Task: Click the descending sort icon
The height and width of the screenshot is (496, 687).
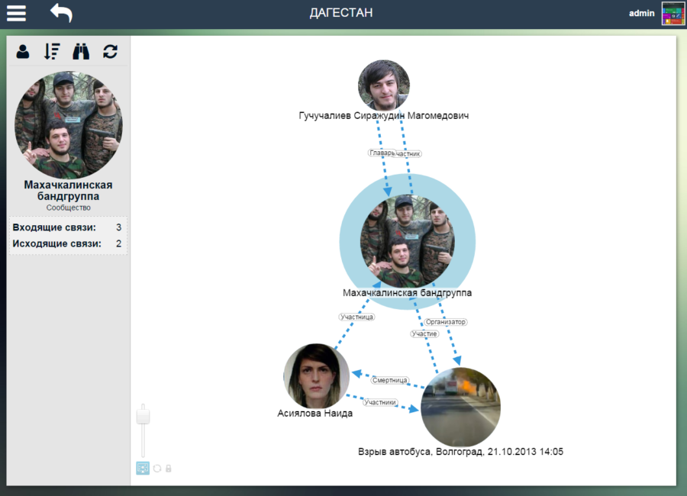Action: (52, 52)
